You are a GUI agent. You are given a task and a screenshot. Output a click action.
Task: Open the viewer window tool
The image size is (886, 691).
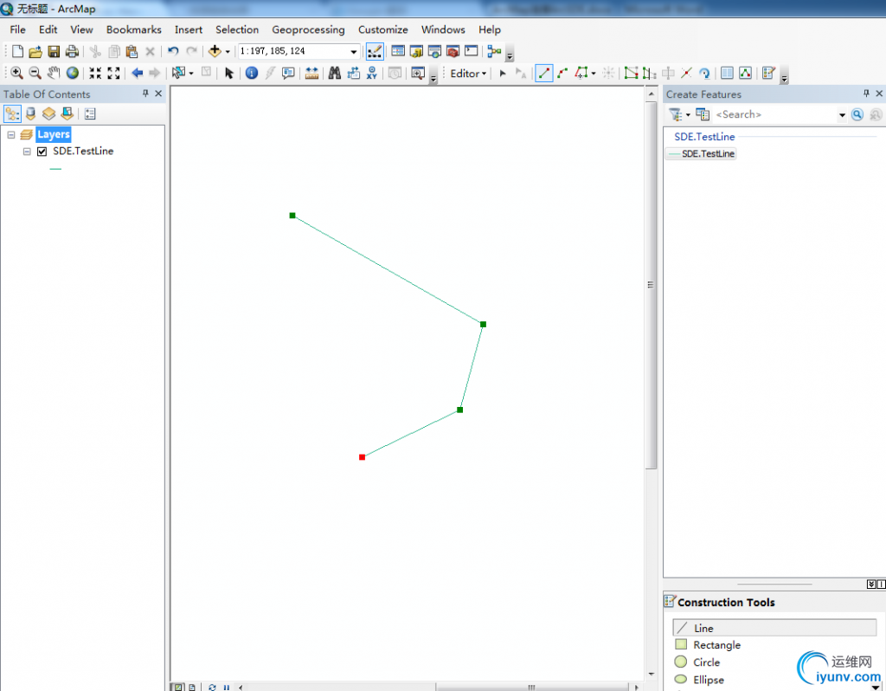point(418,73)
